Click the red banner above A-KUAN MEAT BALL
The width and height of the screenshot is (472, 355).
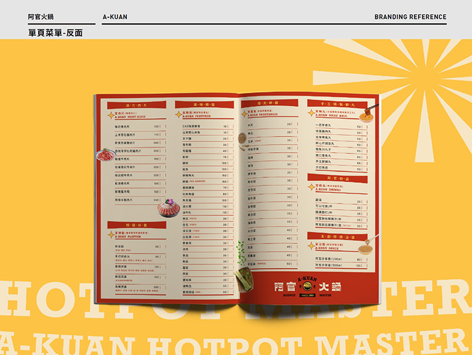(338, 104)
